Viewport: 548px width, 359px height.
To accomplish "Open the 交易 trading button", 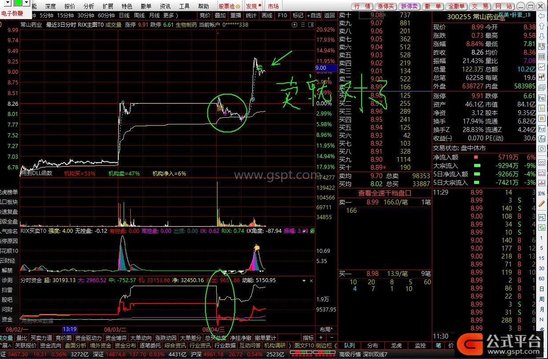I will 480,6.
